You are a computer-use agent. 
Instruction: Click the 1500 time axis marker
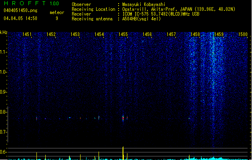(243, 34)
